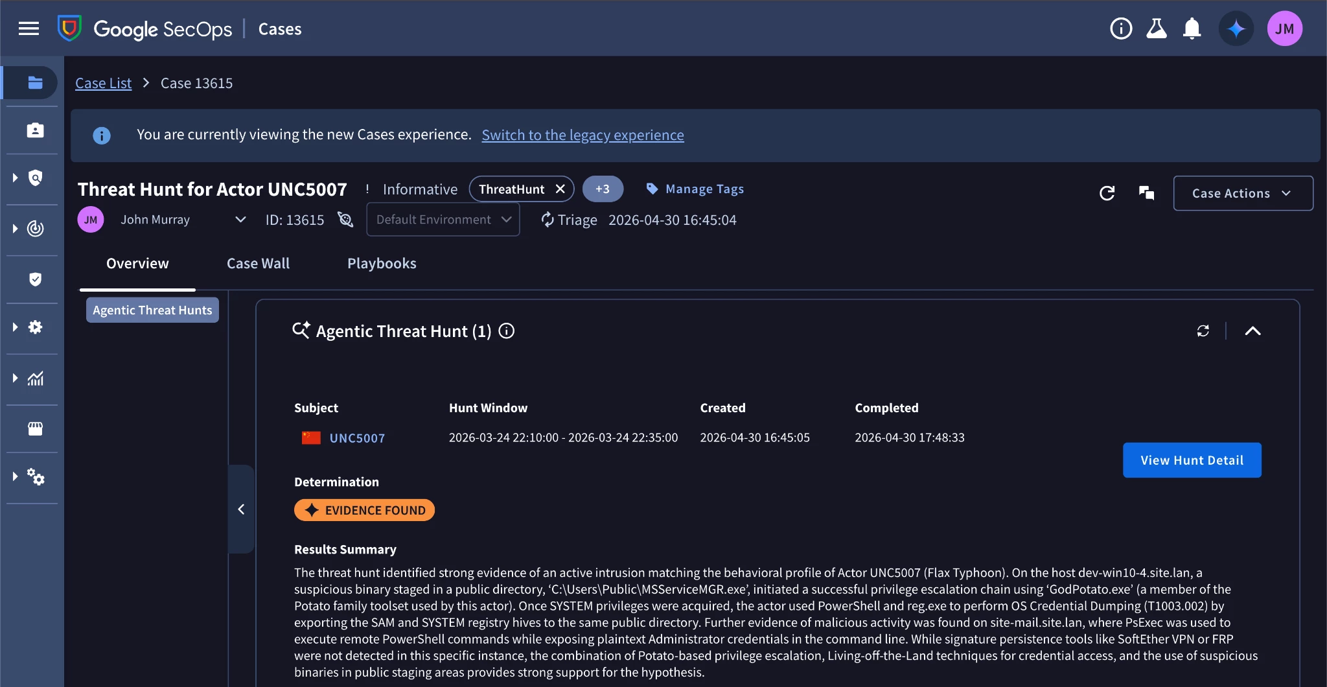This screenshot has width=1327, height=687.
Task: Click the Google SecOps shield logo
Action: tap(69, 29)
